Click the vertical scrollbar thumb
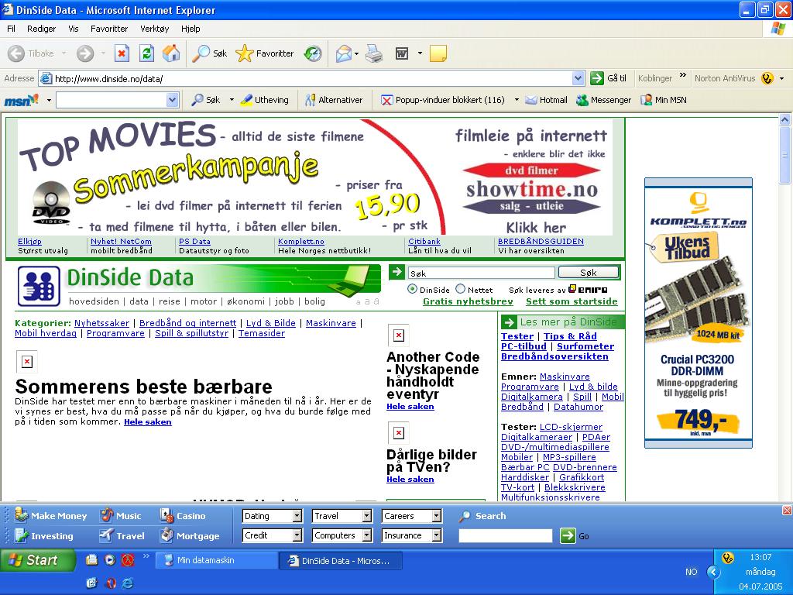This screenshot has width=793, height=595. coord(785,154)
